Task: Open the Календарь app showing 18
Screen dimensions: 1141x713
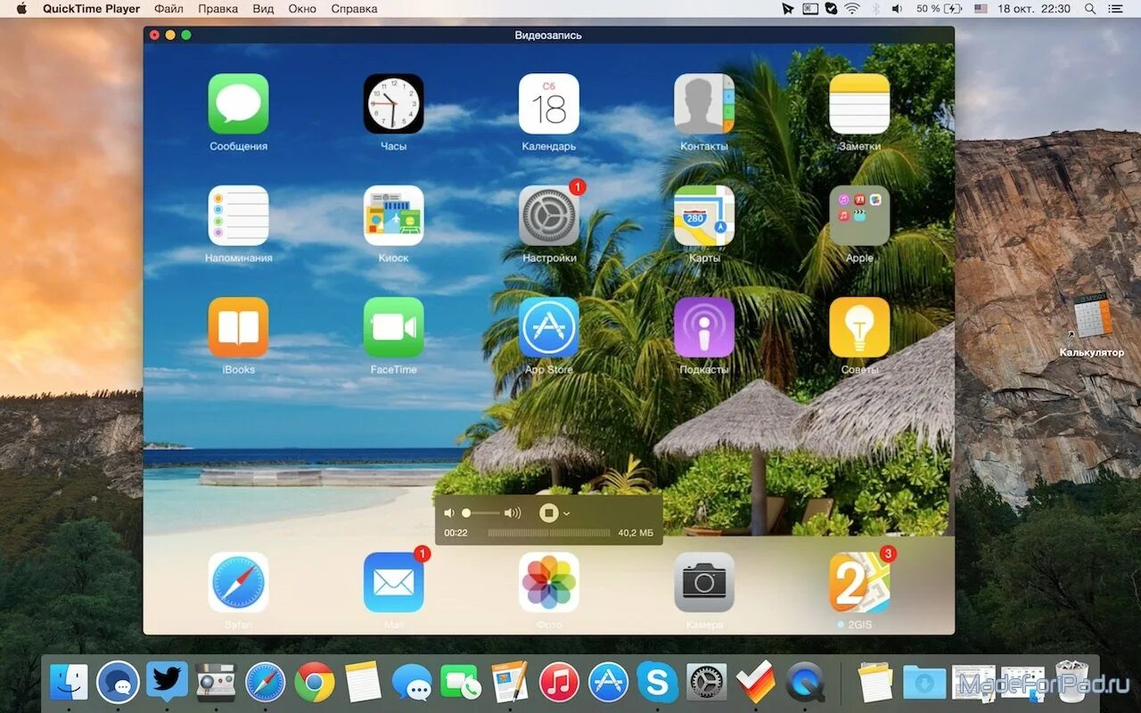Action: 549,103
